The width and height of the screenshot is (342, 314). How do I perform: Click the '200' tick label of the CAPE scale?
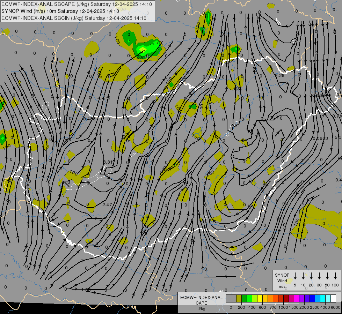coord(241,307)
